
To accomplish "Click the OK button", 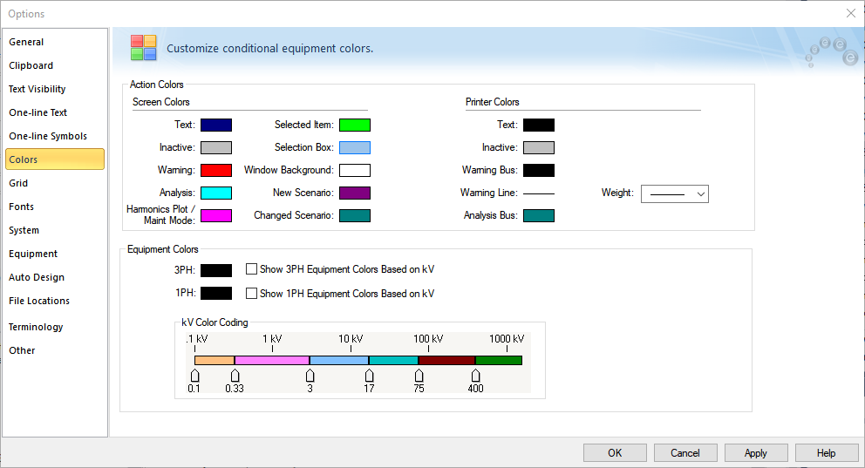I will pos(615,452).
